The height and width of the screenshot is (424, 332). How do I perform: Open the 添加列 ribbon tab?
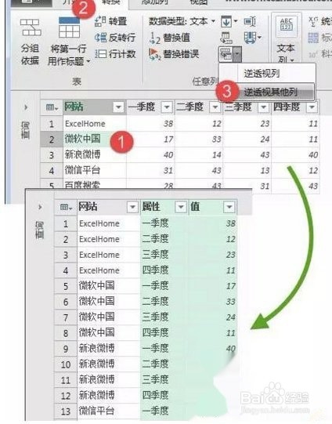154,2
